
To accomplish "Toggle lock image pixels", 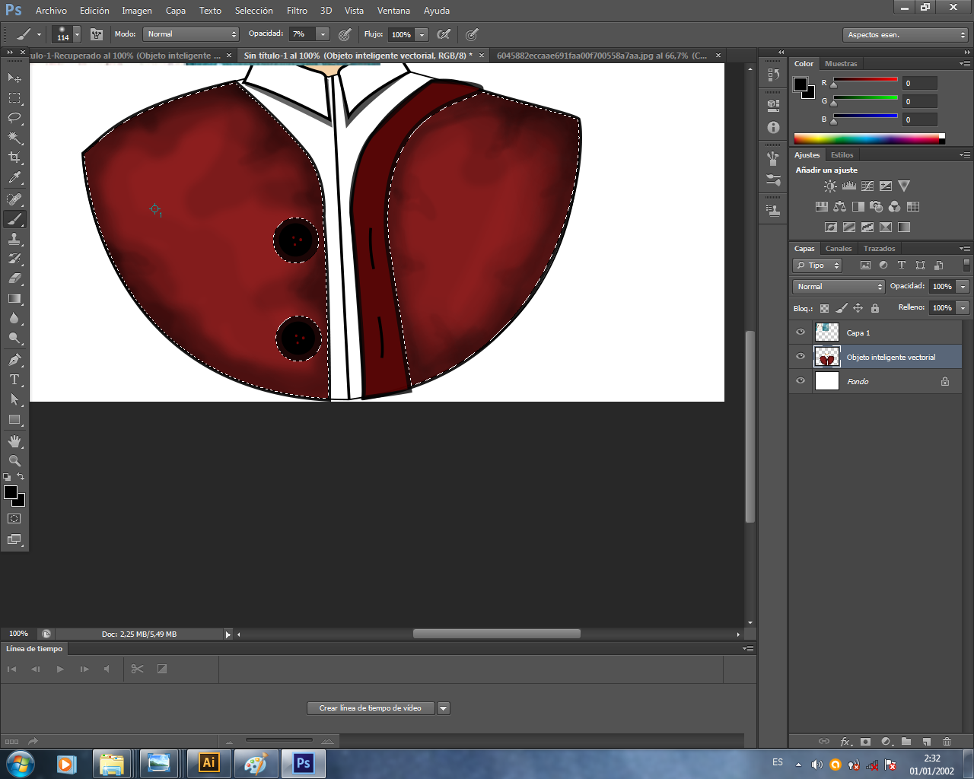I will click(841, 308).
